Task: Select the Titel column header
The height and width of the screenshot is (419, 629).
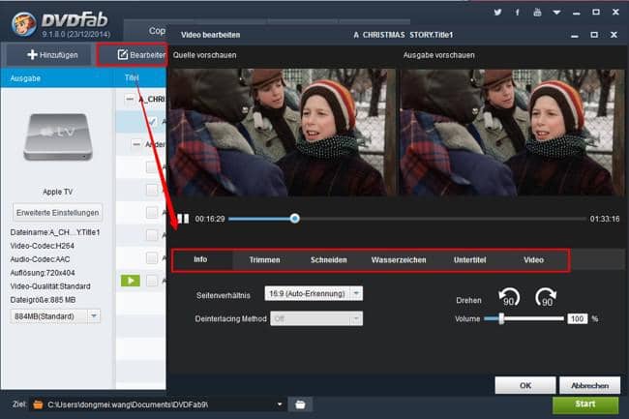Action: tap(132, 77)
